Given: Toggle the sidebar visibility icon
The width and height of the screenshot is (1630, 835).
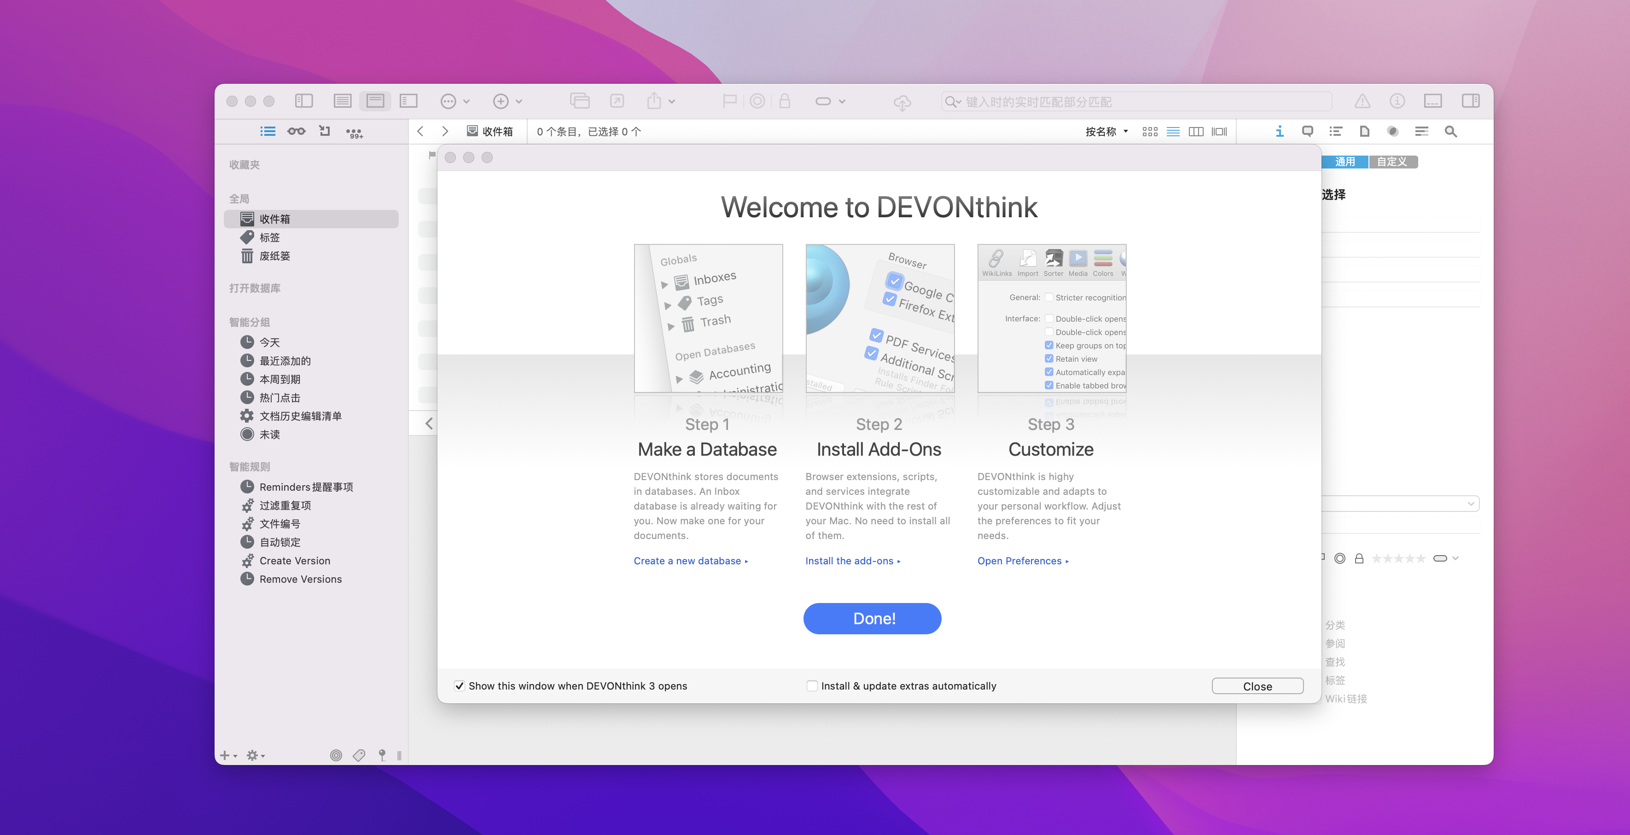Looking at the screenshot, I should [x=304, y=101].
